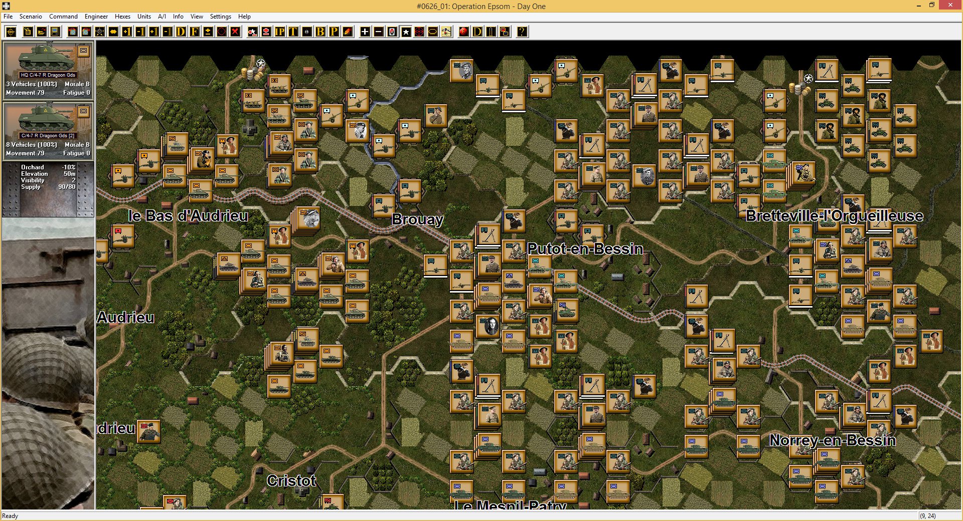Toggle corner box on HQ C/4-7 unit card
This screenshot has height=521, width=963.
point(84,51)
